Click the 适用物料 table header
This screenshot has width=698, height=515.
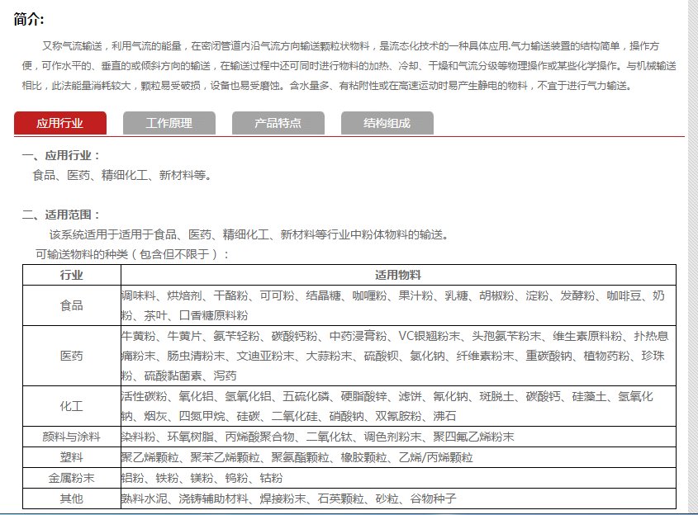pos(398,275)
